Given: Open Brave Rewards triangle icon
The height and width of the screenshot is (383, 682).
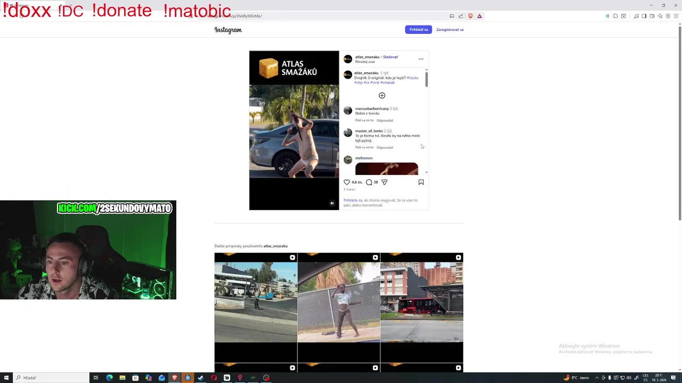Looking at the screenshot, I should click(479, 16).
